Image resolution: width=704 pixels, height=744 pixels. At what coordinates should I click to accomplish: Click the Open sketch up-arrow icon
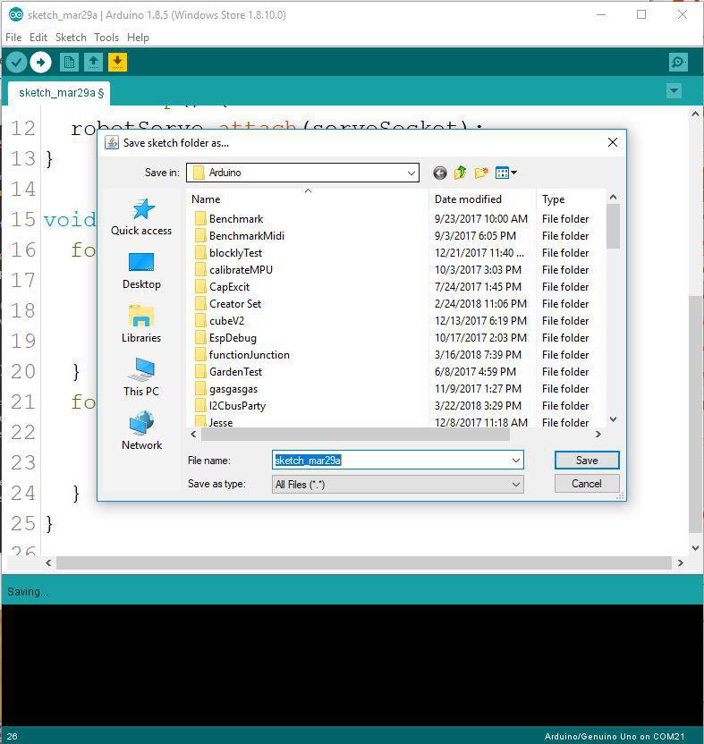pos(94,63)
